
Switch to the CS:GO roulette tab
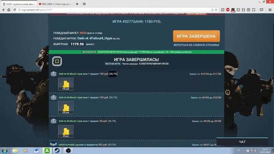click(x=19, y=4)
